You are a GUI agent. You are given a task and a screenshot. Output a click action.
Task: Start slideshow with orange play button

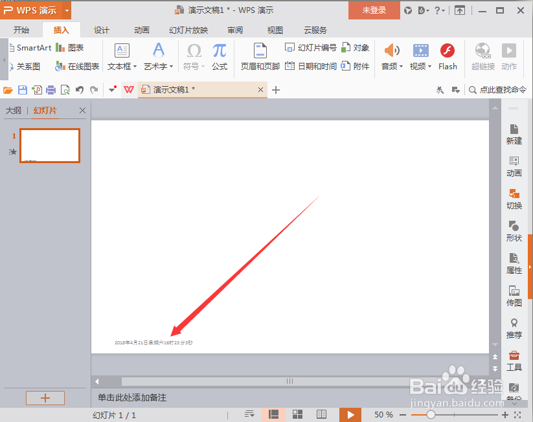pos(350,414)
